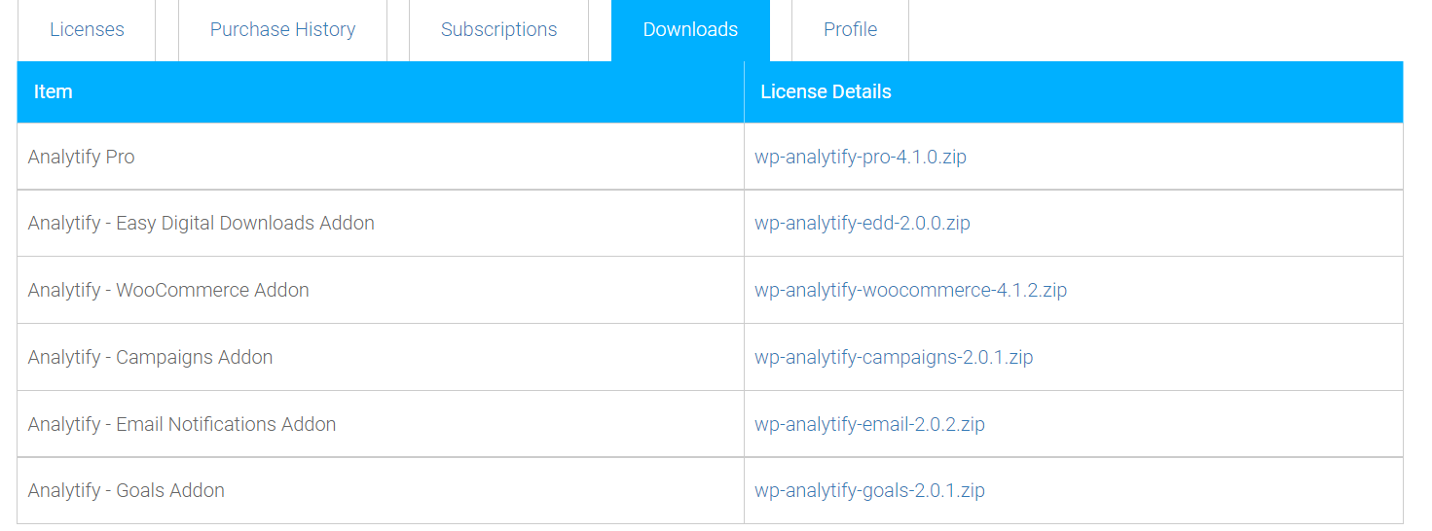Select the Analytify Pro item name
Viewport: 1432px width, 531px height.
coord(82,157)
